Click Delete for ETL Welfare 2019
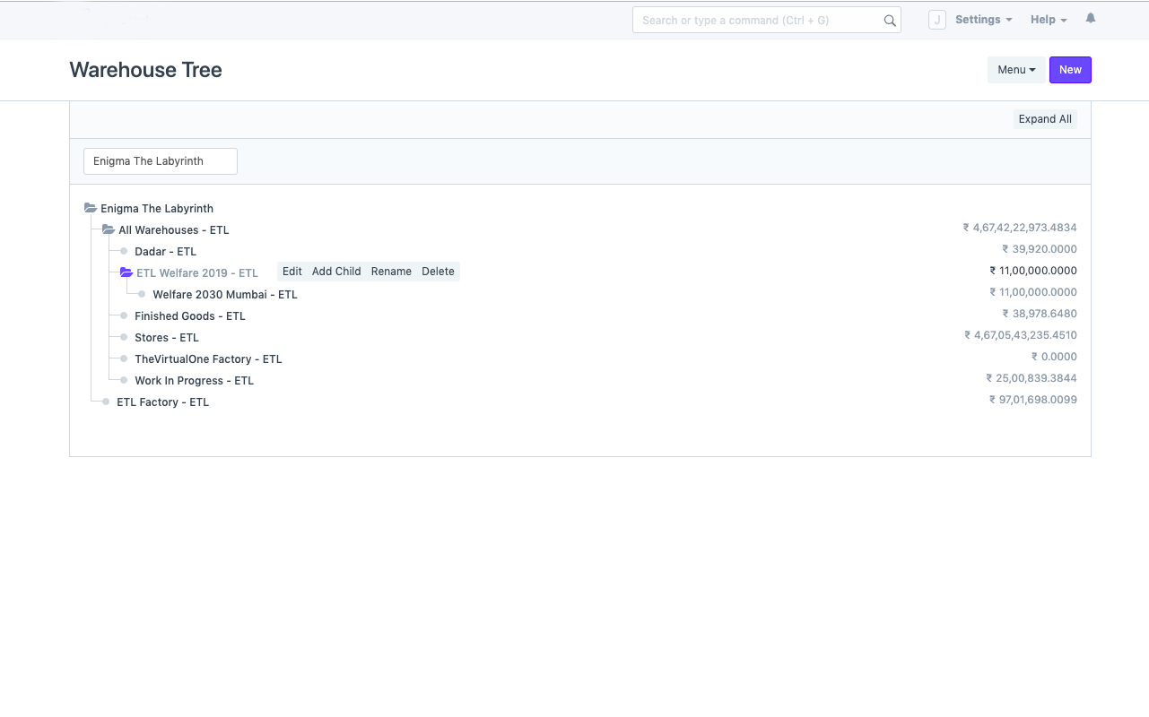Viewport: 1149px width, 717px height. click(x=438, y=272)
